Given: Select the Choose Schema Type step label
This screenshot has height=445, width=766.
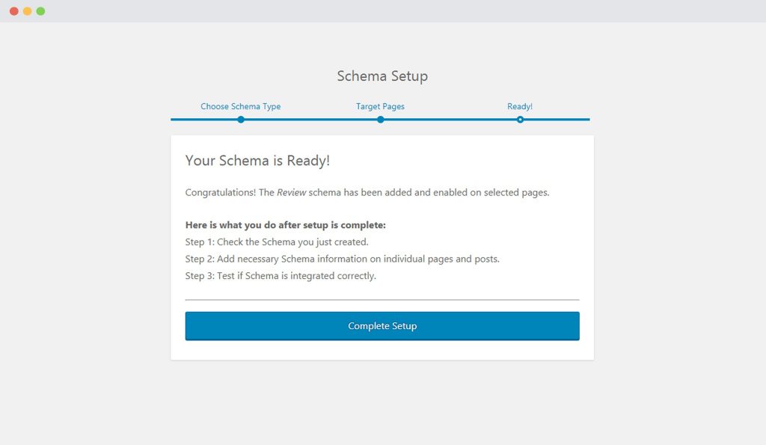Looking at the screenshot, I should (x=240, y=106).
